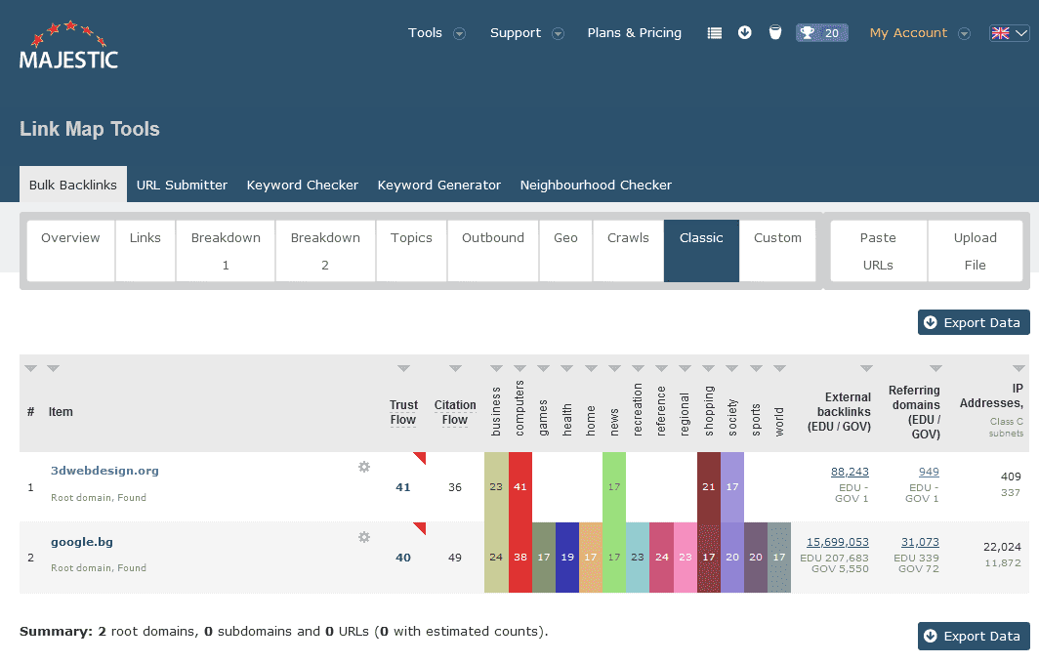Image resolution: width=1039 pixels, height=663 pixels.
Task: Click the top Export Data button
Action: pyautogui.click(x=974, y=322)
